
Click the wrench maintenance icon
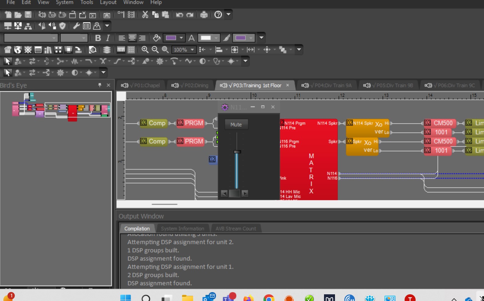click(76, 26)
